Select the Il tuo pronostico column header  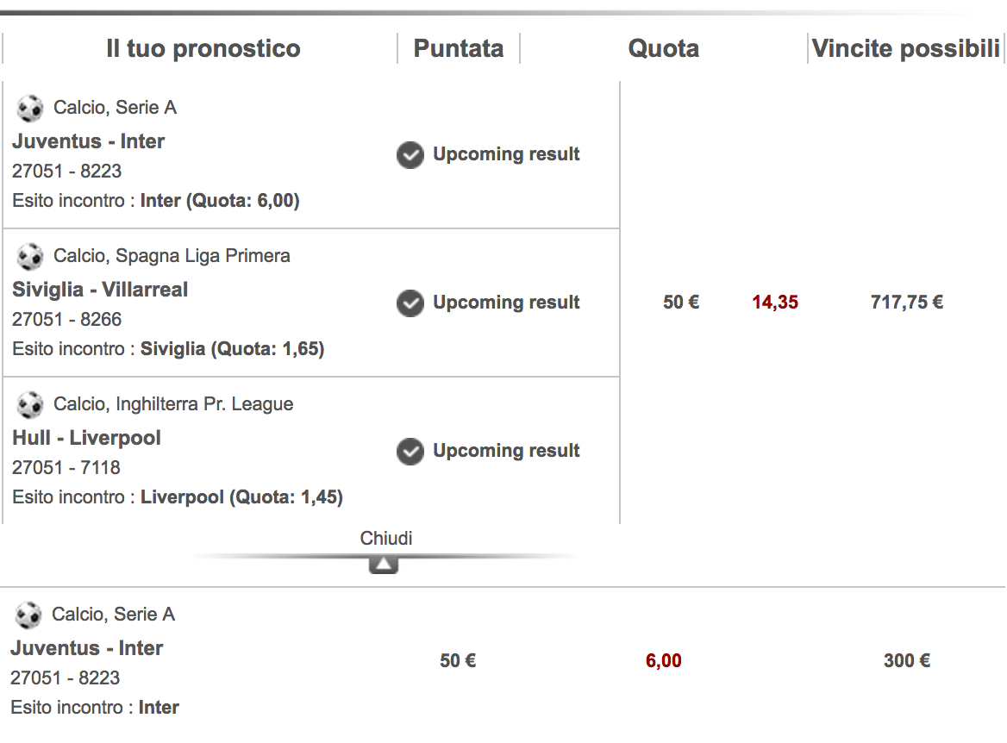pyautogui.click(x=203, y=49)
